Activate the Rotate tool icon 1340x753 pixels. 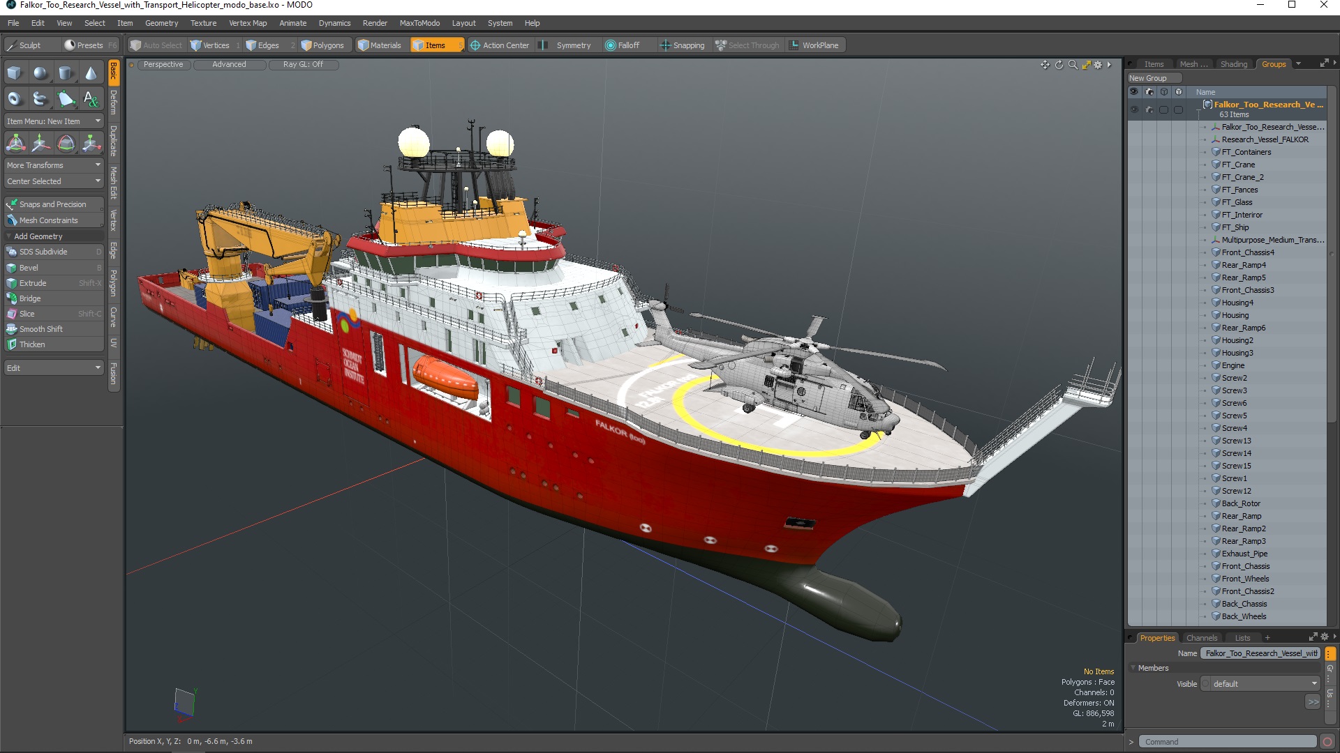[x=66, y=144]
